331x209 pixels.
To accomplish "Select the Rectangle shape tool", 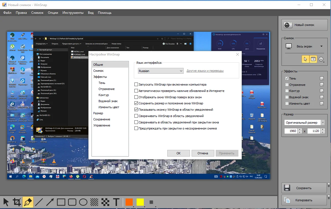I will 61,202.
